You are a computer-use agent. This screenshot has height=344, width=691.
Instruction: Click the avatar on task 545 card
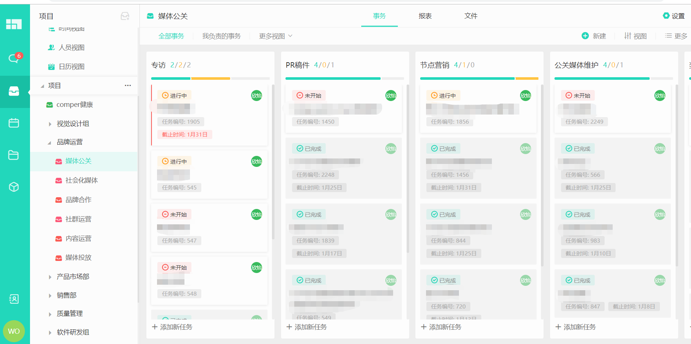pos(257,161)
